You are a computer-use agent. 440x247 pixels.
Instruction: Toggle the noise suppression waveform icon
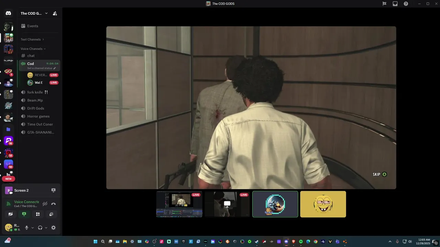[x=45, y=204]
